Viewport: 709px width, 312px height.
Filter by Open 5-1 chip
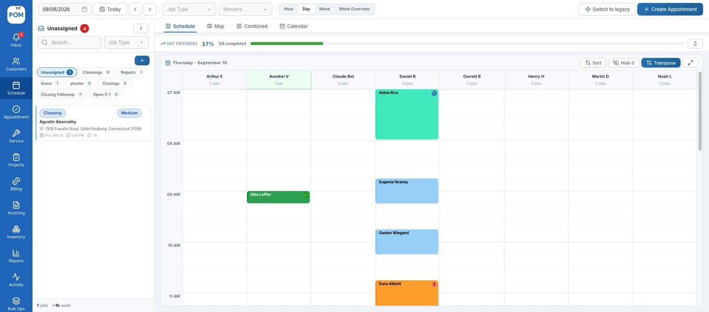pyautogui.click(x=106, y=94)
